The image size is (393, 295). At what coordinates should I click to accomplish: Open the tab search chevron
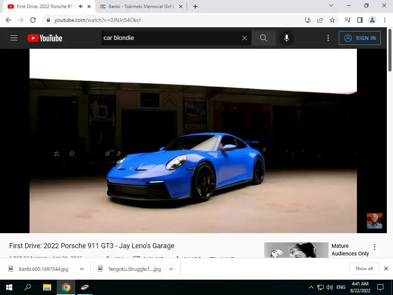[331, 5]
